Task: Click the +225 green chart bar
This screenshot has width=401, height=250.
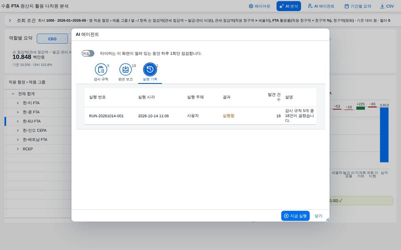Action: [x=361, y=108]
